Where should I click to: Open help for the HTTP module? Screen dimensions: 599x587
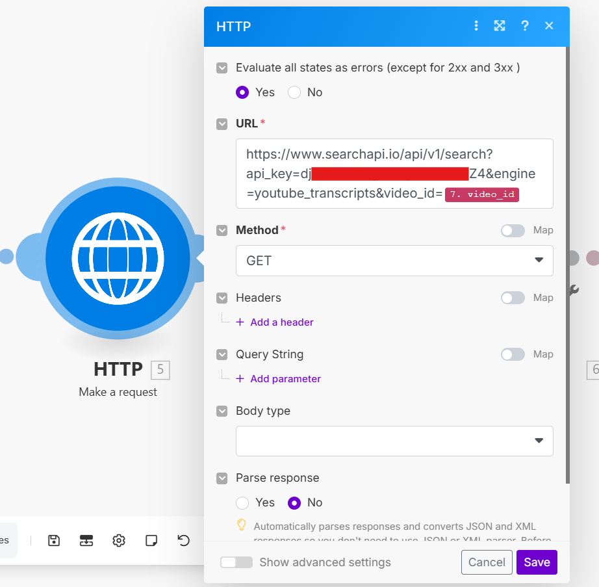(x=525, y=25)
